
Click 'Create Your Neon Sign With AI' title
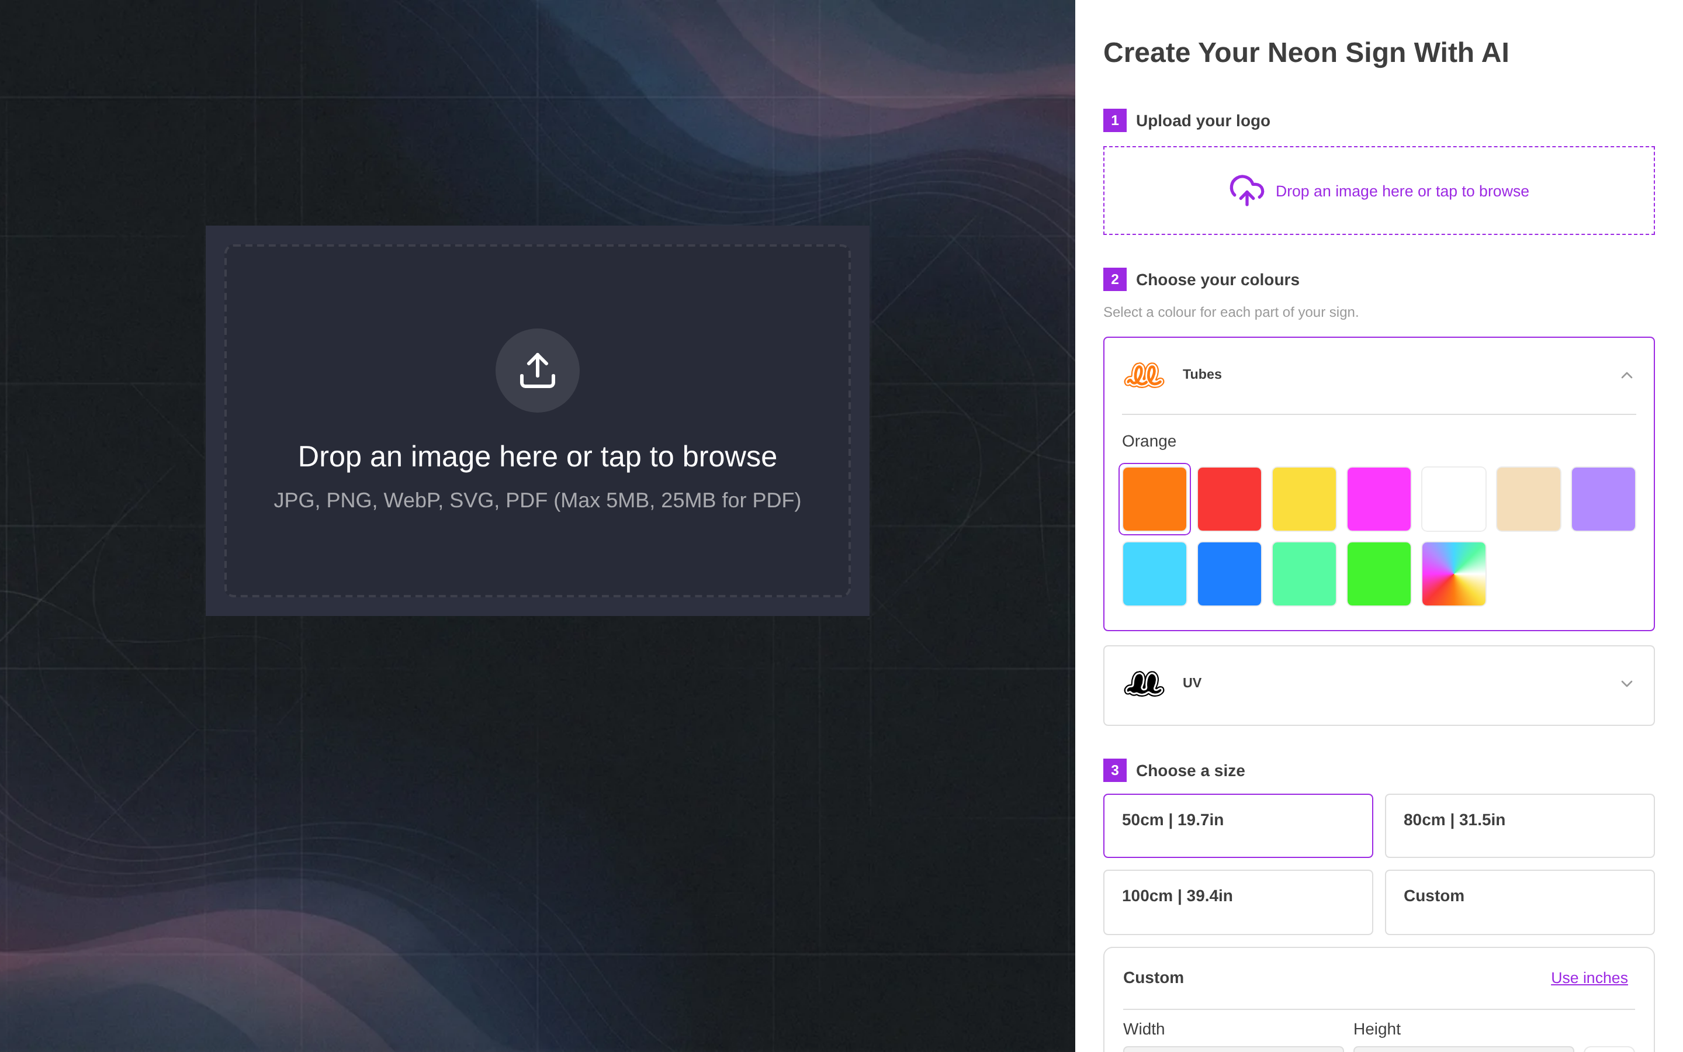click(1305, 53)
